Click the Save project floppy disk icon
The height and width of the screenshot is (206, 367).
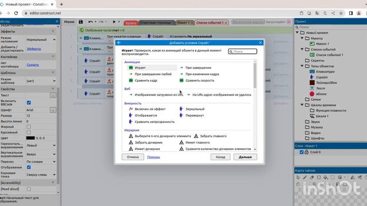click(x=81, y=22)
